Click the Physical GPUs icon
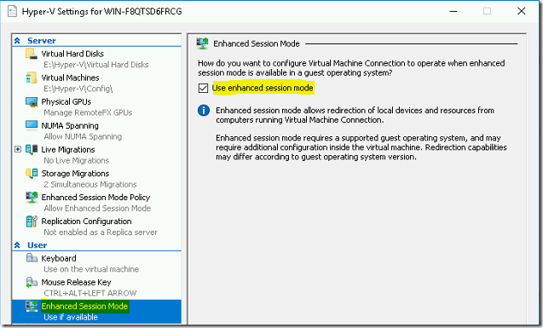 [x=32, y=101]
